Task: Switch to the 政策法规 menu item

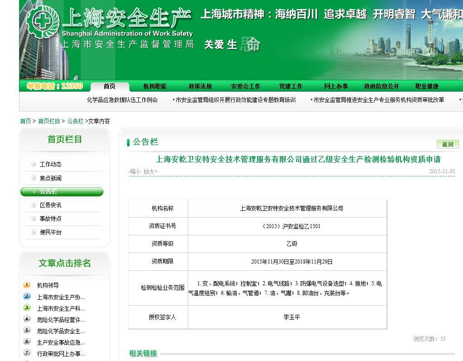Action: click(200, 87)
